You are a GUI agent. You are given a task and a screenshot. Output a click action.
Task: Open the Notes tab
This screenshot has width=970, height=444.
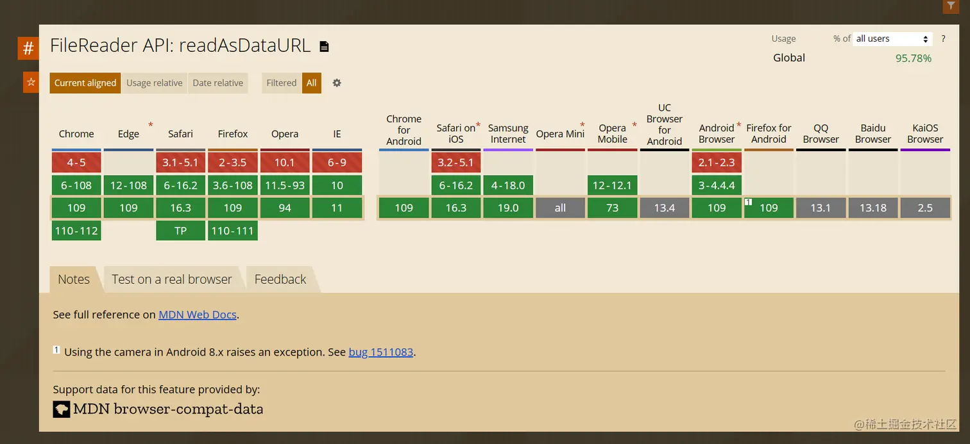[74, 279]
